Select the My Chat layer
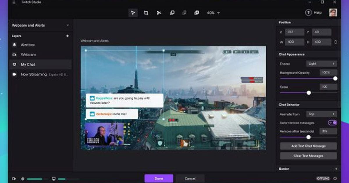The height and width of the screenshot is (183, 349). 40,64
